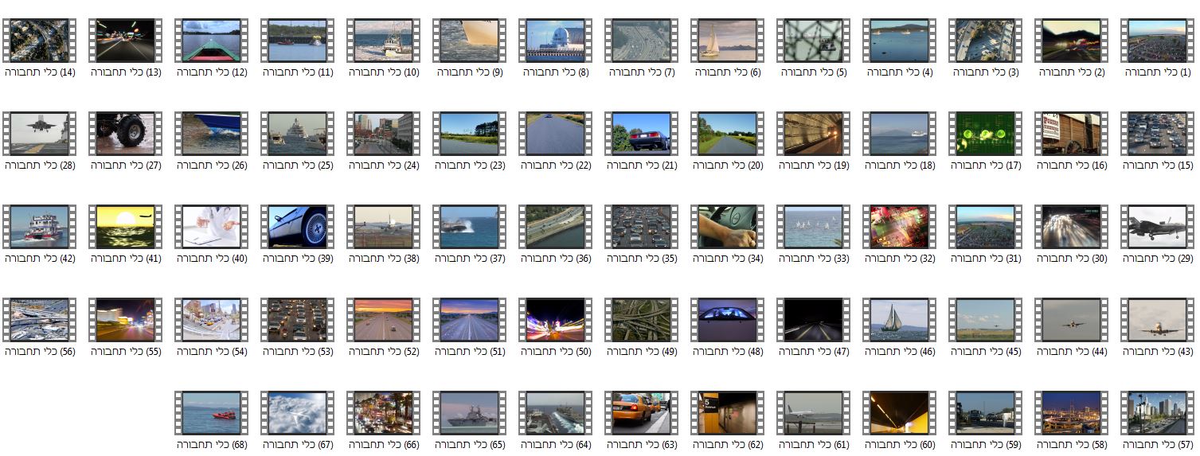Click file name כלי תחבורה (54)
This screenshot has width=1200, height=456.
[212, 352]
